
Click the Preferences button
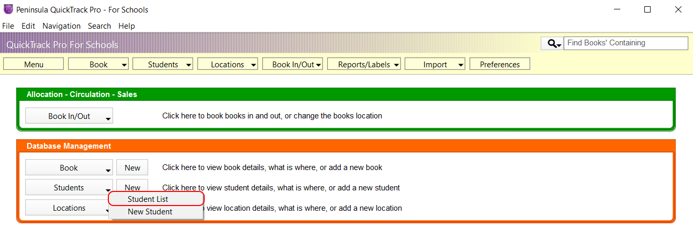500,64
